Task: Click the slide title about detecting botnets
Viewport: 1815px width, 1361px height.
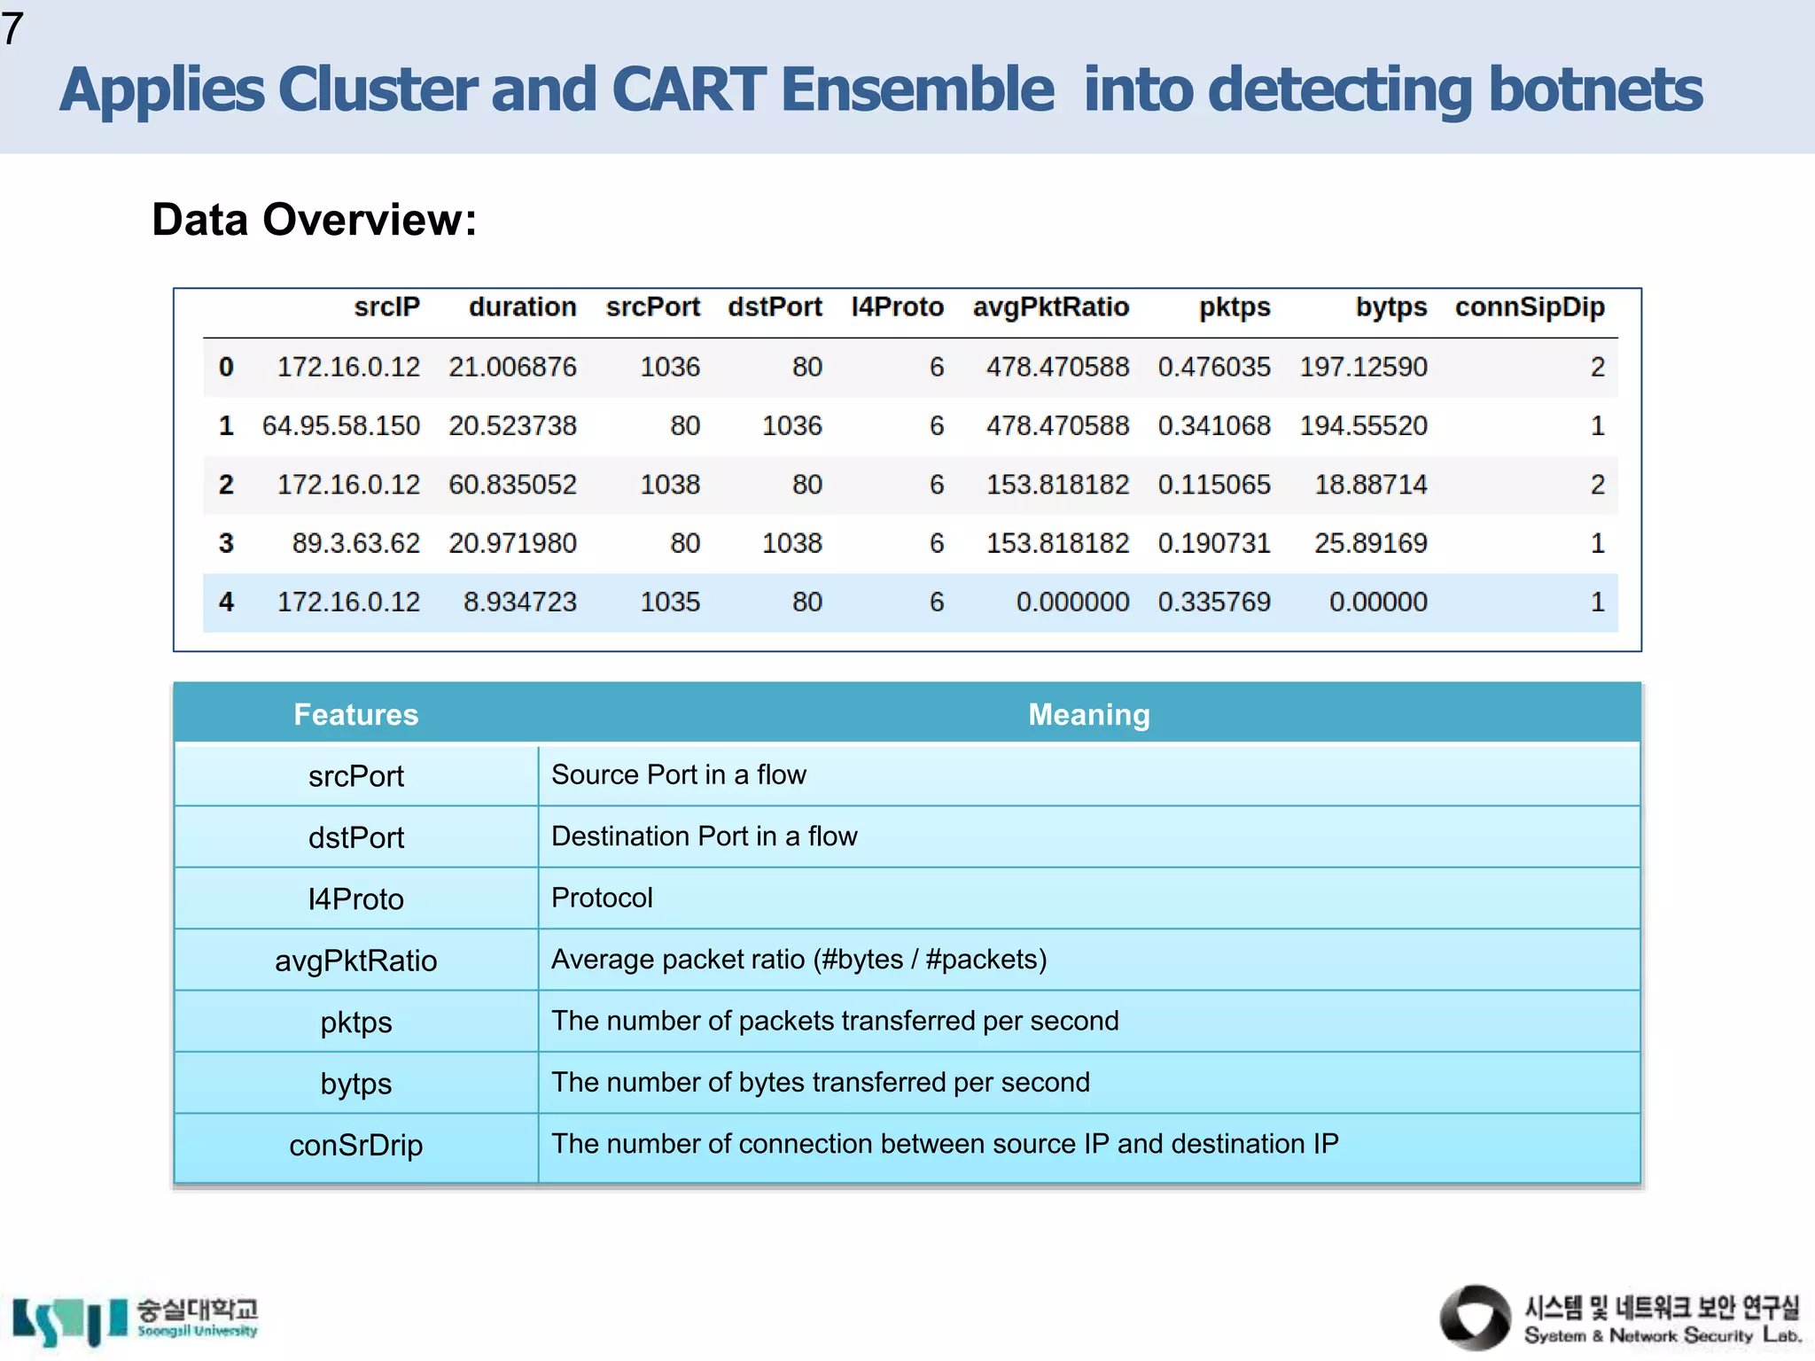Action: pyautogui.click(x=880, y=90)
